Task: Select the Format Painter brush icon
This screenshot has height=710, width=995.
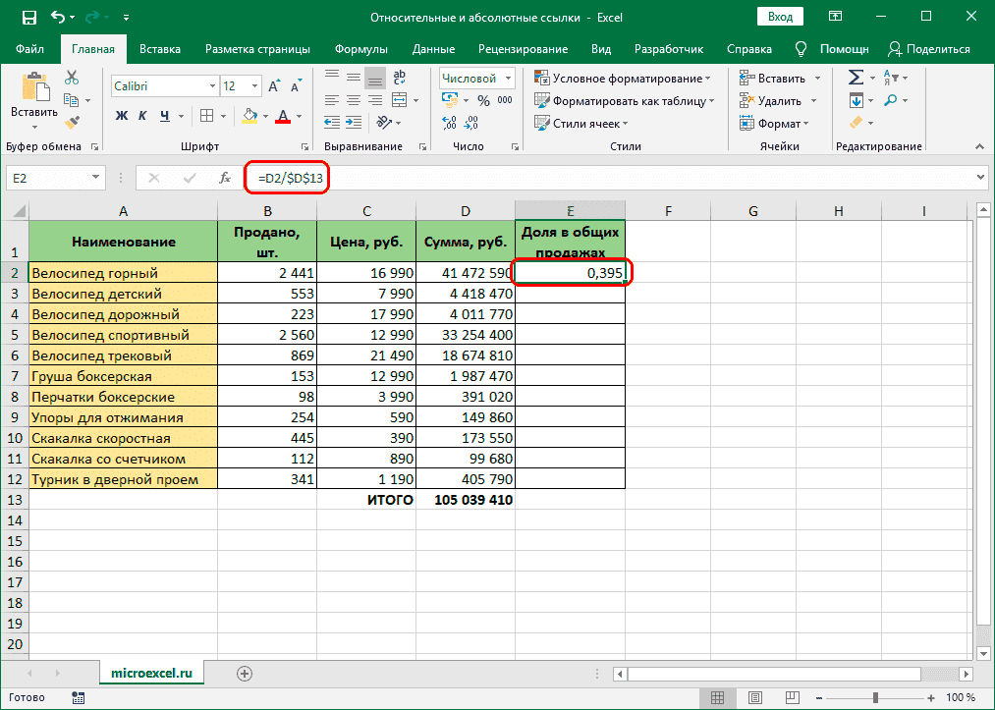Action: 72,122
